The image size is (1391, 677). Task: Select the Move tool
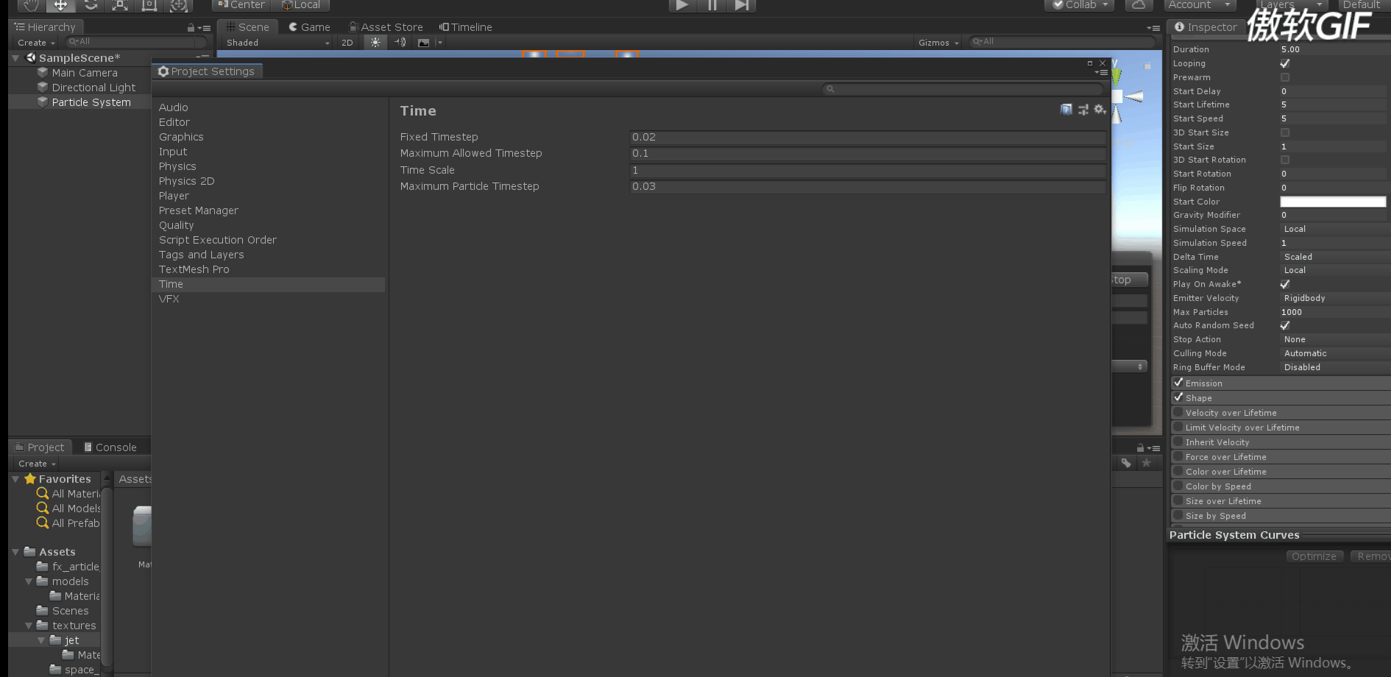coord(60,5)
